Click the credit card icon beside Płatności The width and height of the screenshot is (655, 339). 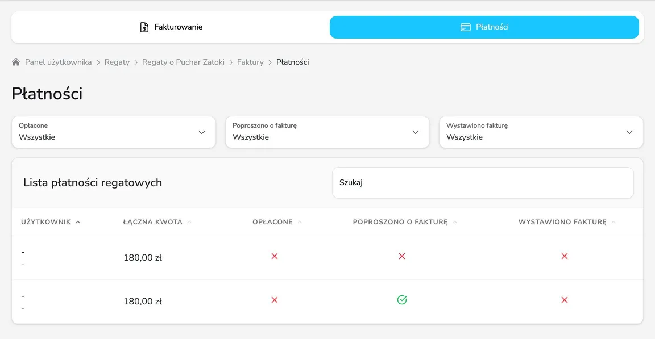465,27
